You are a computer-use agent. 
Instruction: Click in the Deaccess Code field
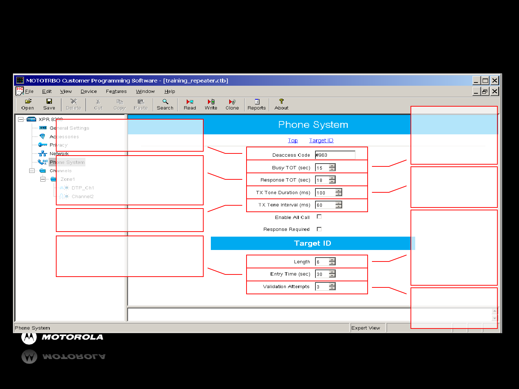(x=335, y=155)
